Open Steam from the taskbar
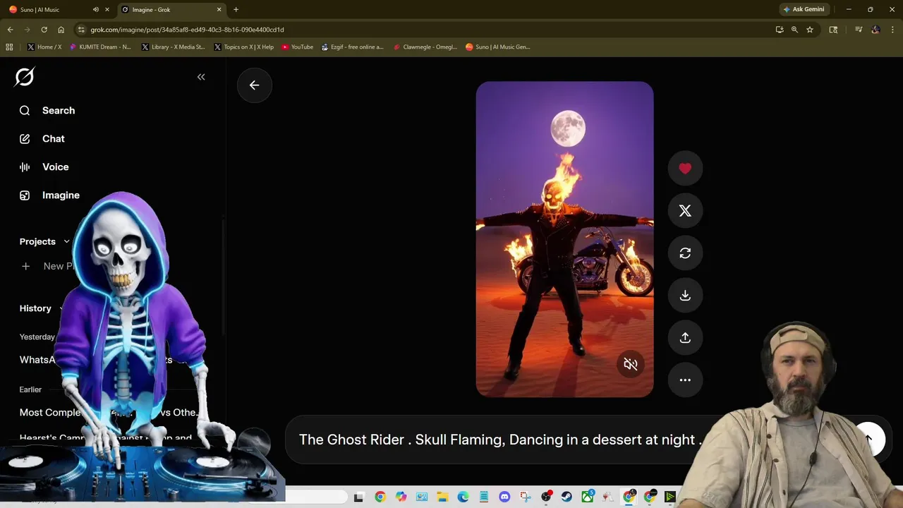Screen dimensions: 903x508 tap(566, 497)
